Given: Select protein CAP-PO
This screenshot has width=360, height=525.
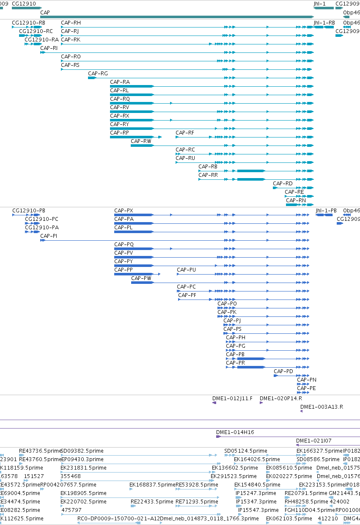Looking at the screenshot, I should click(264, 308).
